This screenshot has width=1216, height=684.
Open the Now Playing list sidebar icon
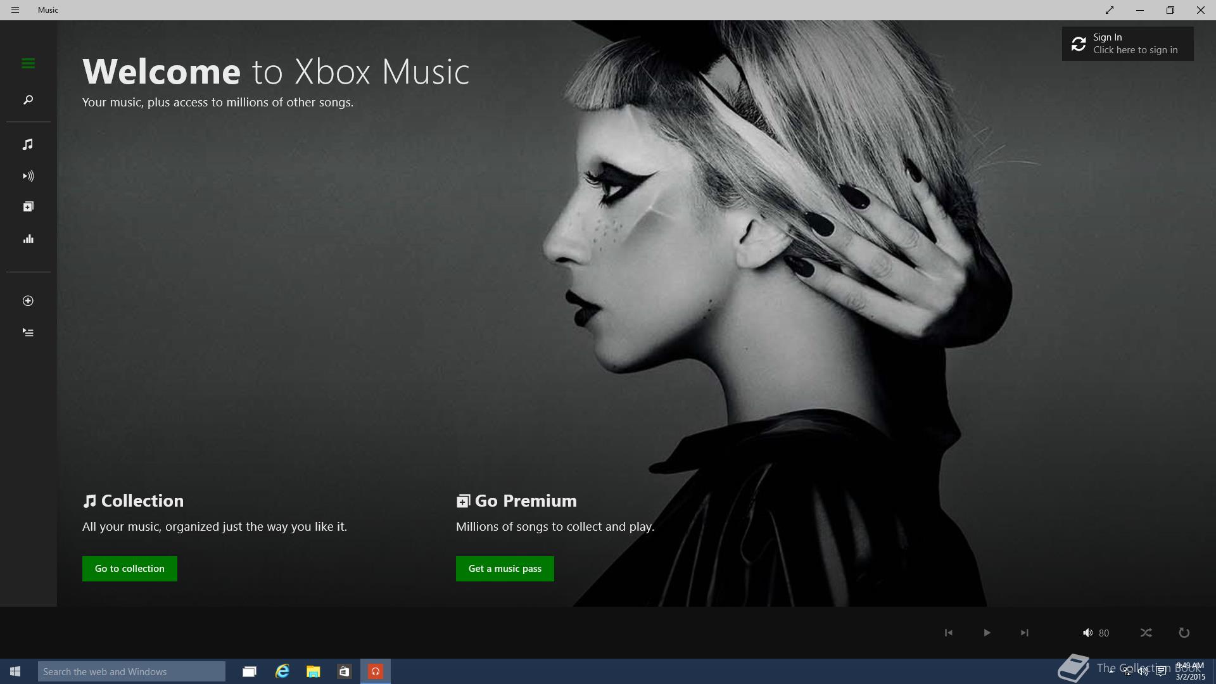(28, 332)
